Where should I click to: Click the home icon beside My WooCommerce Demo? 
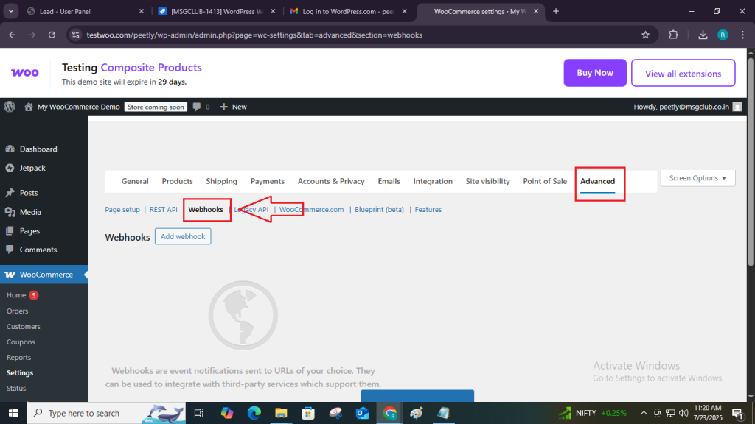pos(29,107)
